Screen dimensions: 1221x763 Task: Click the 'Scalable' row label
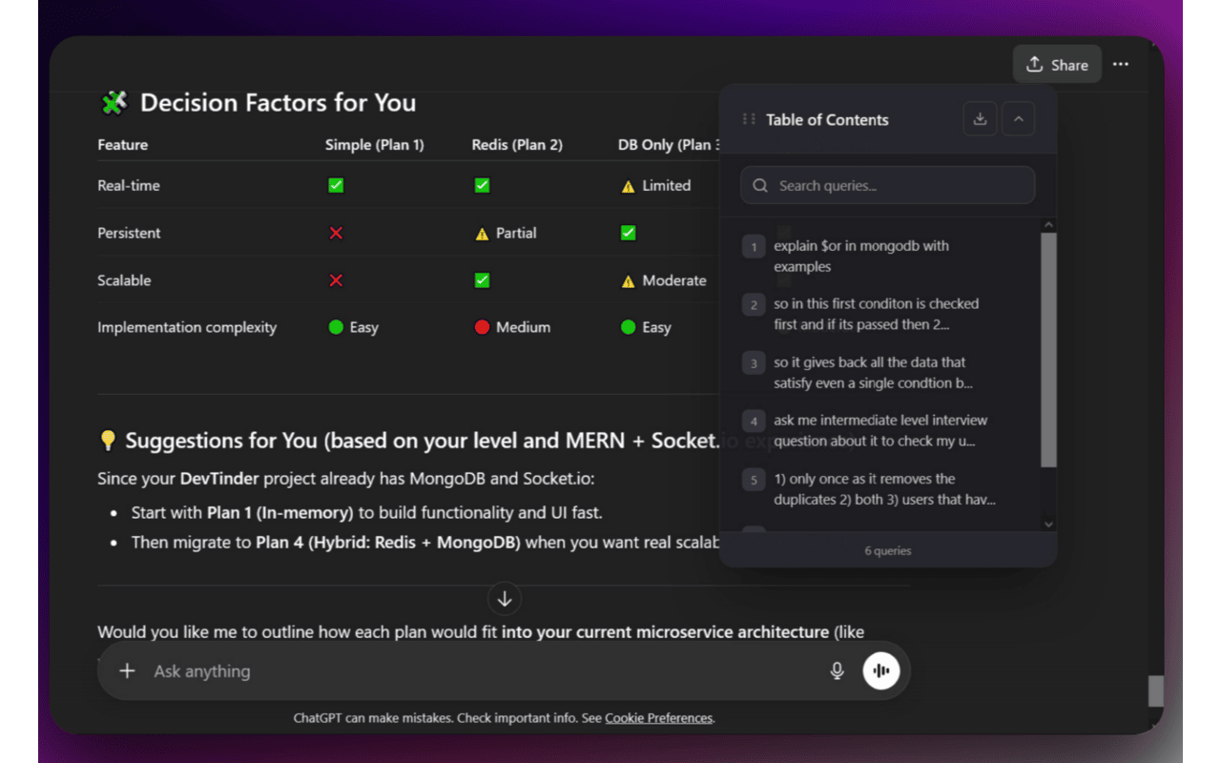click(x=125, y=281)
